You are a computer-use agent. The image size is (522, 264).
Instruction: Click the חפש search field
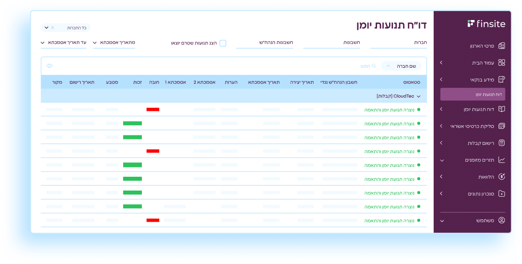point(368,66)
